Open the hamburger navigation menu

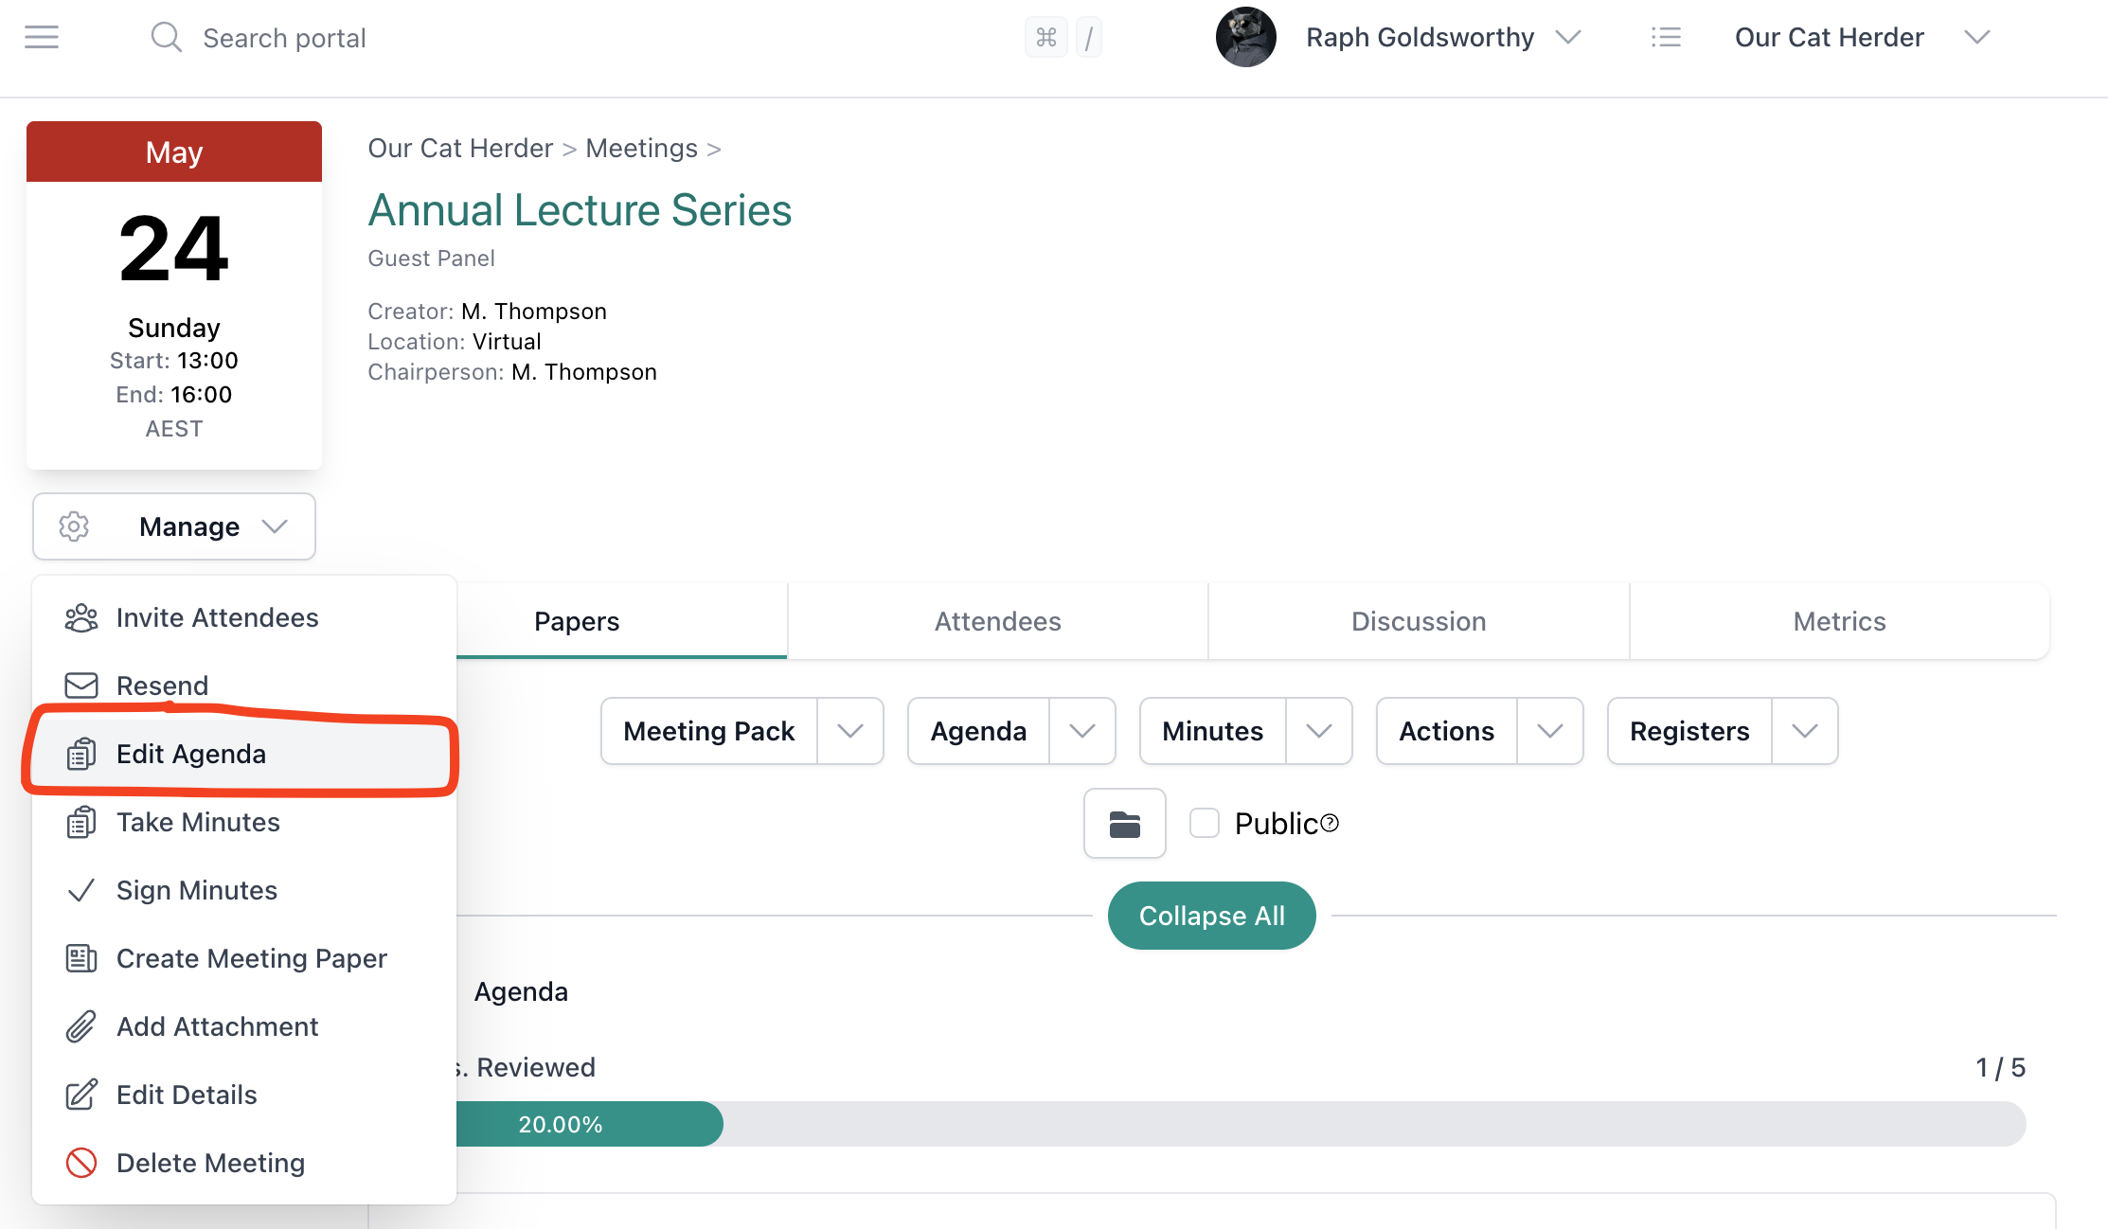pyautogui.click(x=40, y=37)
